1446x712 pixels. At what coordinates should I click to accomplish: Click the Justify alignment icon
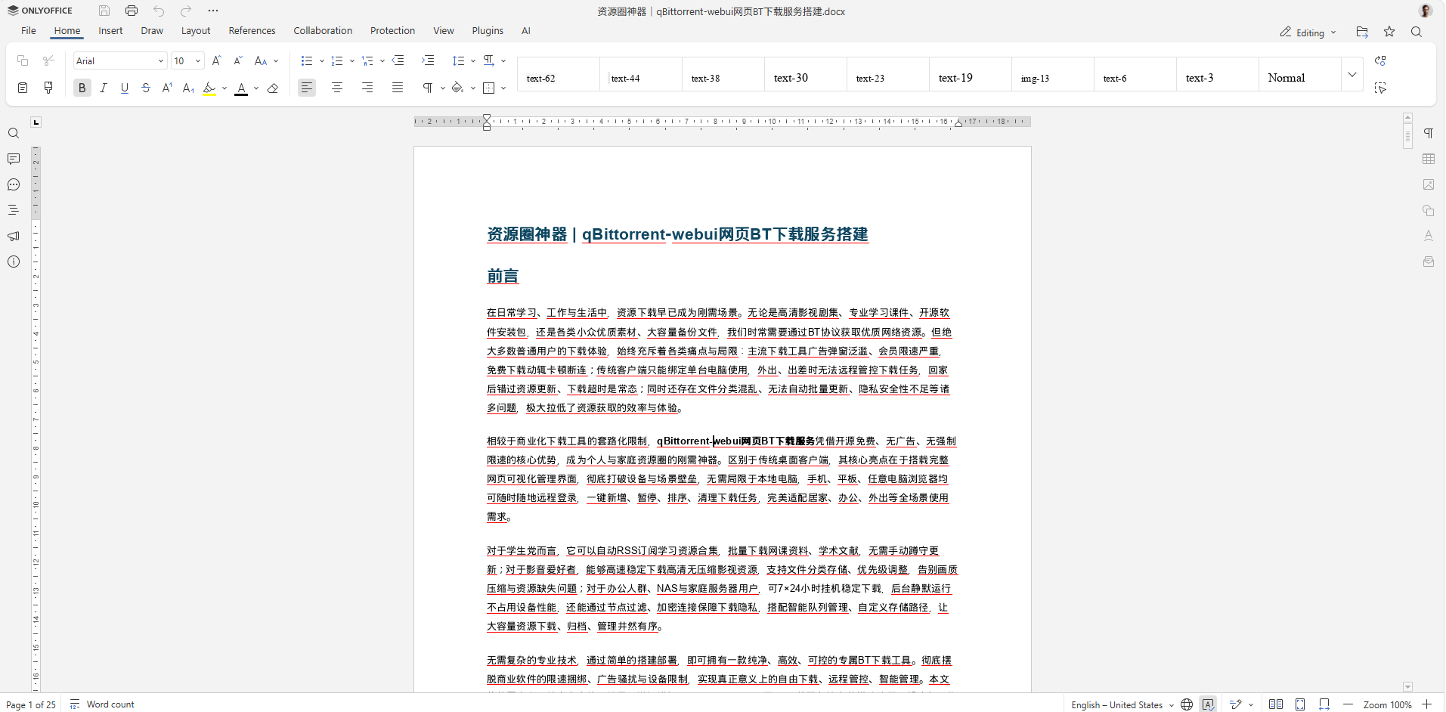point(398,88)
